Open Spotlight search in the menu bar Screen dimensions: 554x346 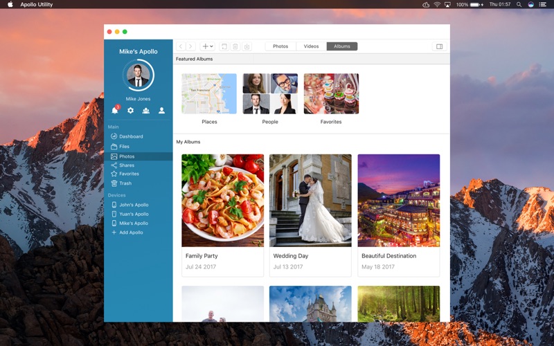[519, 4]
